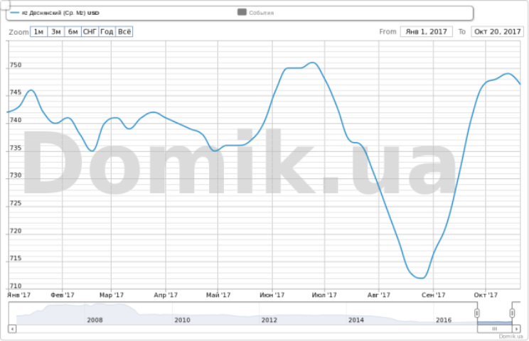
Task: Click the 710 y-axis value
Action: coord(16,286)
